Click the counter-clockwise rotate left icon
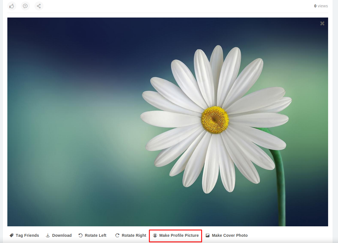Image resolution: width=338 pixels, height=243 pixels. click(x=80, y=235)
